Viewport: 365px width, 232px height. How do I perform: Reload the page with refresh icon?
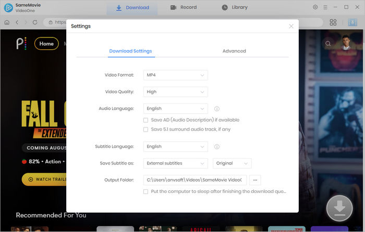[x=35, y=22]
